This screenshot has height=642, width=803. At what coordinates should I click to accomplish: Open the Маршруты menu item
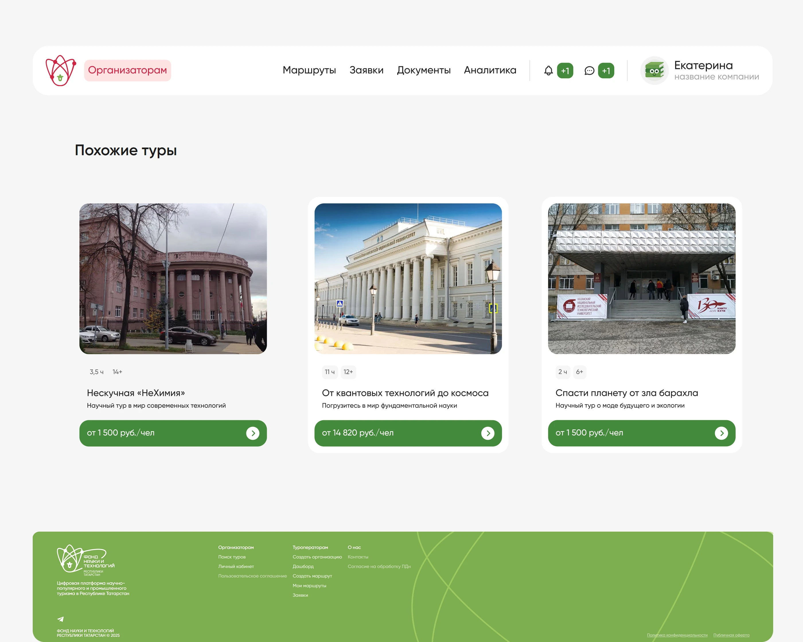coord(309,70)
